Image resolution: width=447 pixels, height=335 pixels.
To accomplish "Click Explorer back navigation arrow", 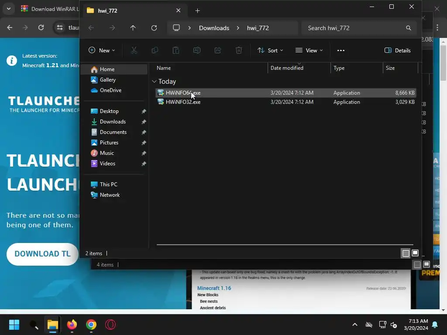I will (91, 27).
